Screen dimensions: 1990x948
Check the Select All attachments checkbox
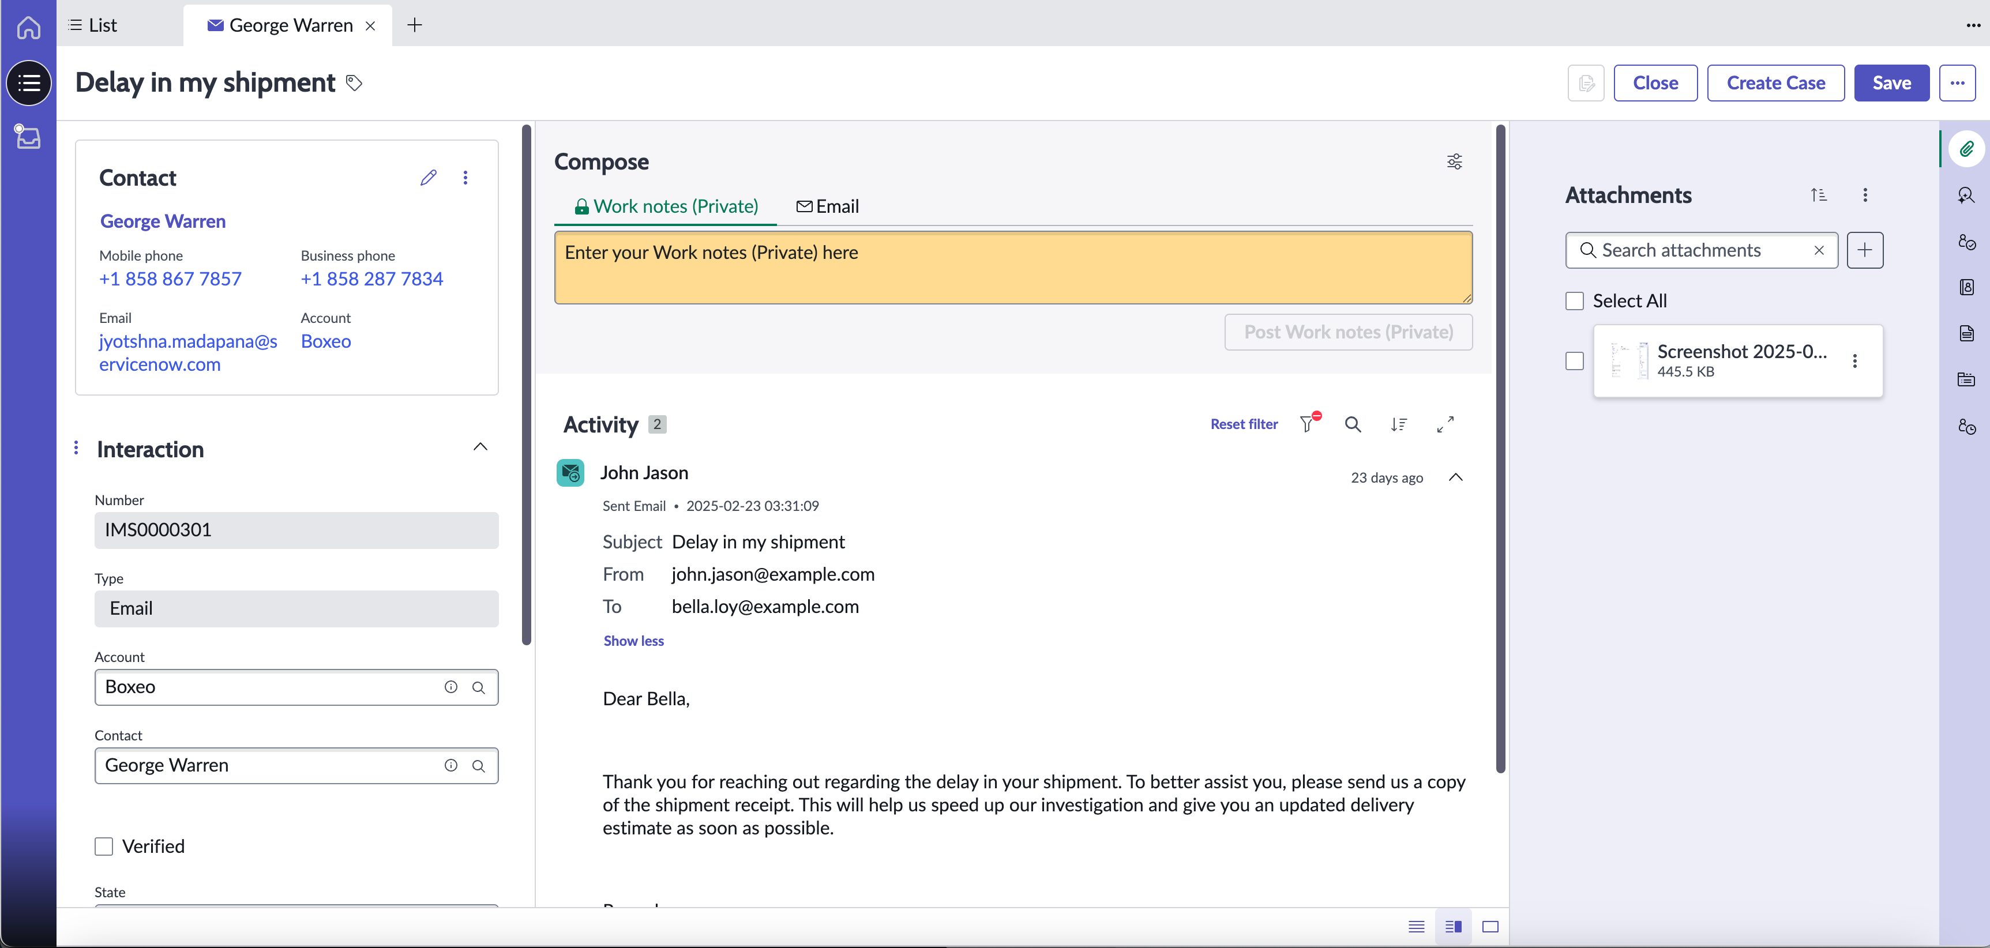tap(1574, 301)
